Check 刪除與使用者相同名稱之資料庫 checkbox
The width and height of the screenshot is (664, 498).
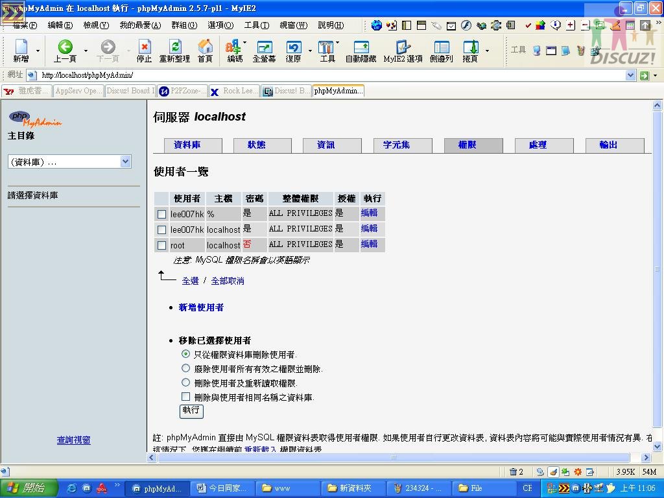tap(185, 396)
